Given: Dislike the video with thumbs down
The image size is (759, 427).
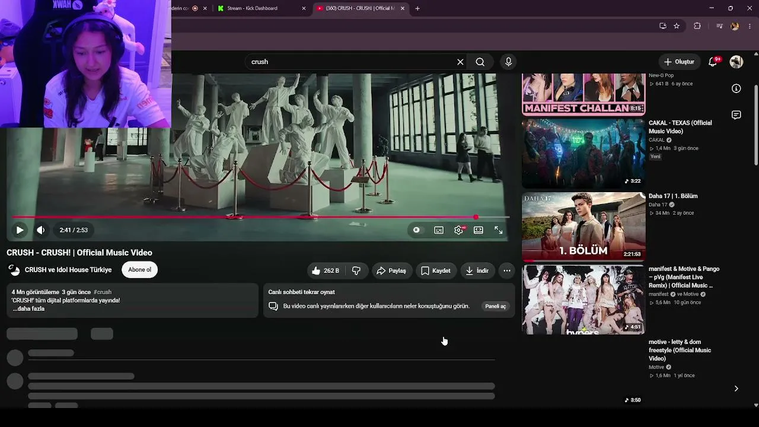Looking at the screenshot, I should click(356, 270).
